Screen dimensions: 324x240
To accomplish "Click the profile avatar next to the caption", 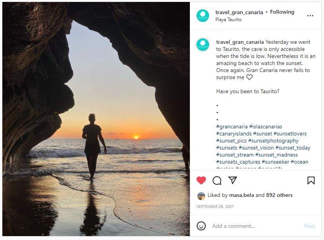I will (x=202, y=45).
